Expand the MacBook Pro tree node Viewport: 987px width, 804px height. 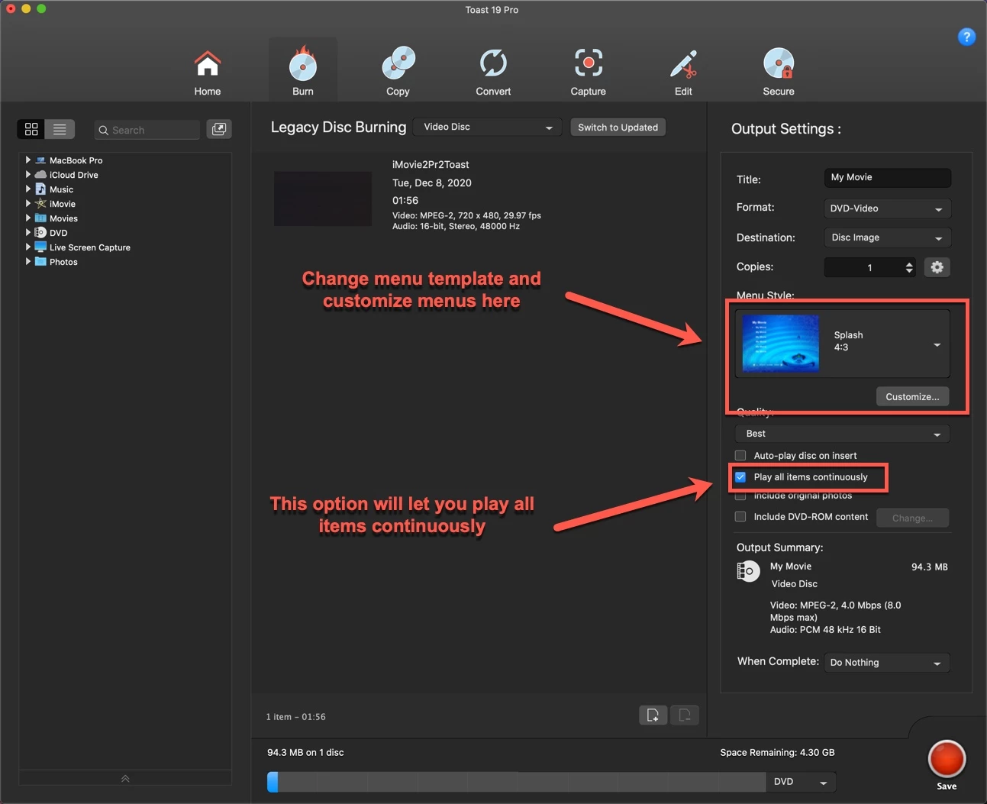point(28,160)
